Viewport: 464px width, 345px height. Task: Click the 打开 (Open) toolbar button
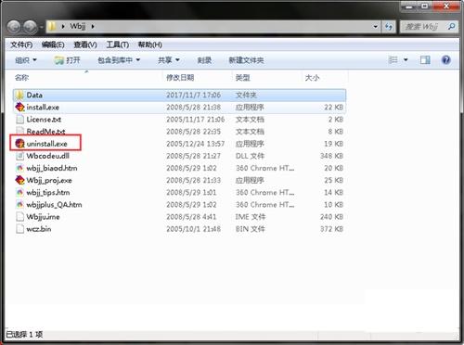click(67, 60)
